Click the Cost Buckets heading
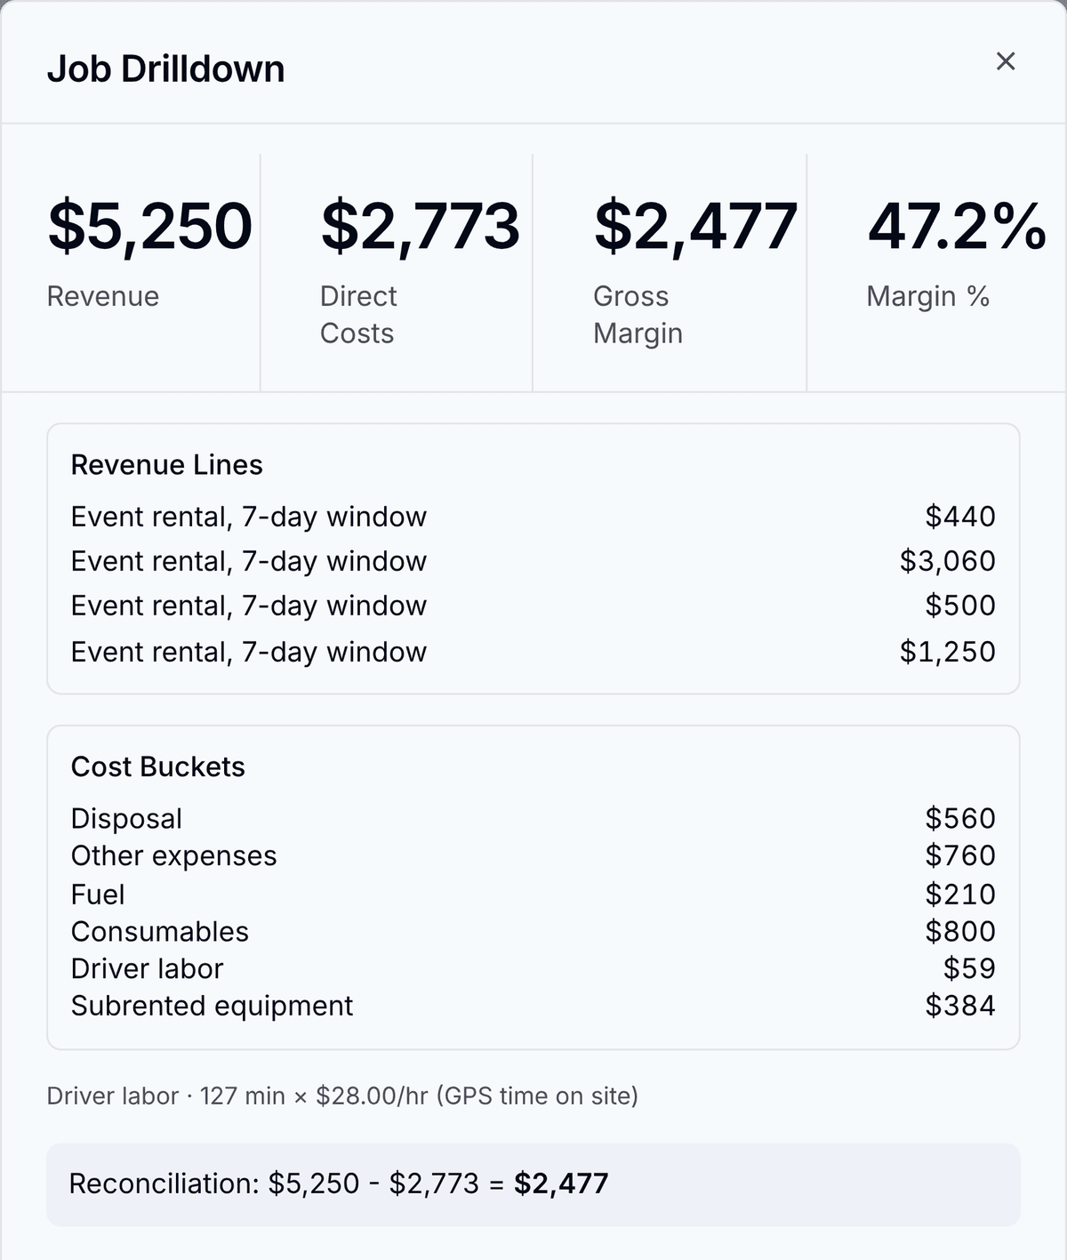Screen dimensions: 1067x1260 (x=158, y=766)
